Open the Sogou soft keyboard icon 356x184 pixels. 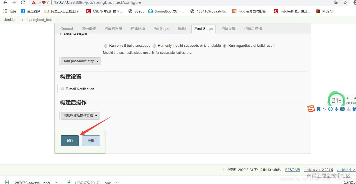coord(342,109)
